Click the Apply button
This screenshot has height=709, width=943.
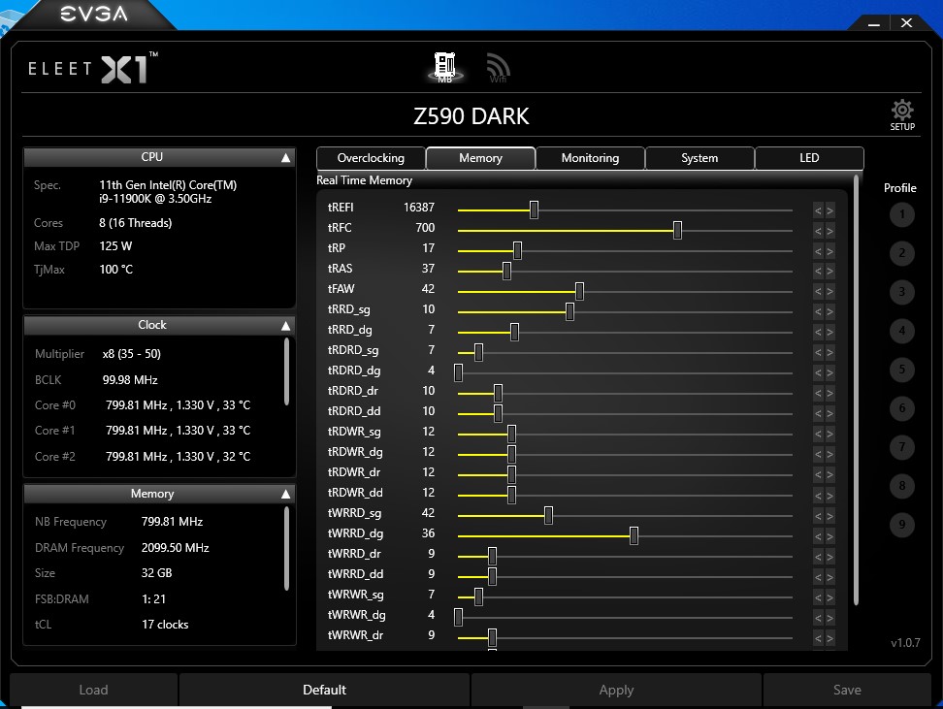coord(616,690)
